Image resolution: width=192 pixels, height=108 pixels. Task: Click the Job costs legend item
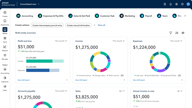point(139,75)
